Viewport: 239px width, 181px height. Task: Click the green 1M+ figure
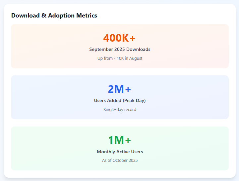click(119, 140)
